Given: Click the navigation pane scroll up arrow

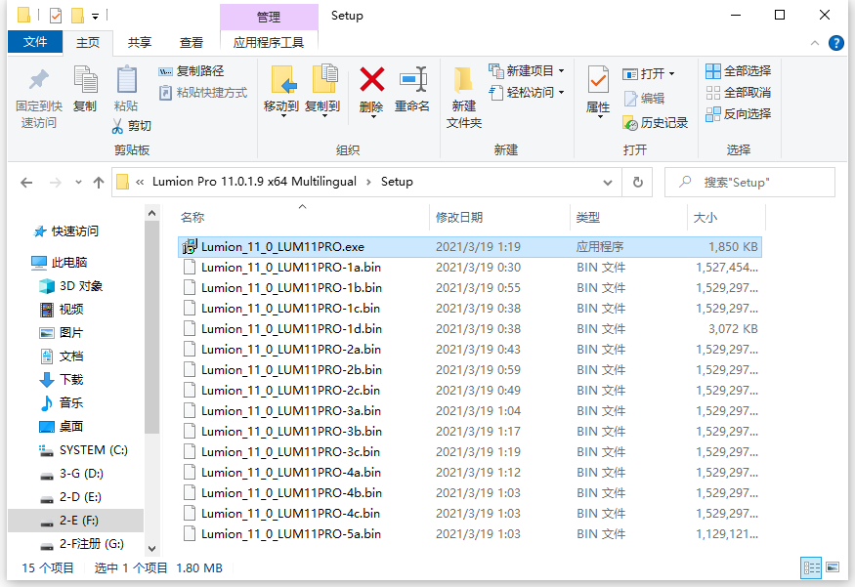Looking at the screenshot, I should click(x=152, y=213).
